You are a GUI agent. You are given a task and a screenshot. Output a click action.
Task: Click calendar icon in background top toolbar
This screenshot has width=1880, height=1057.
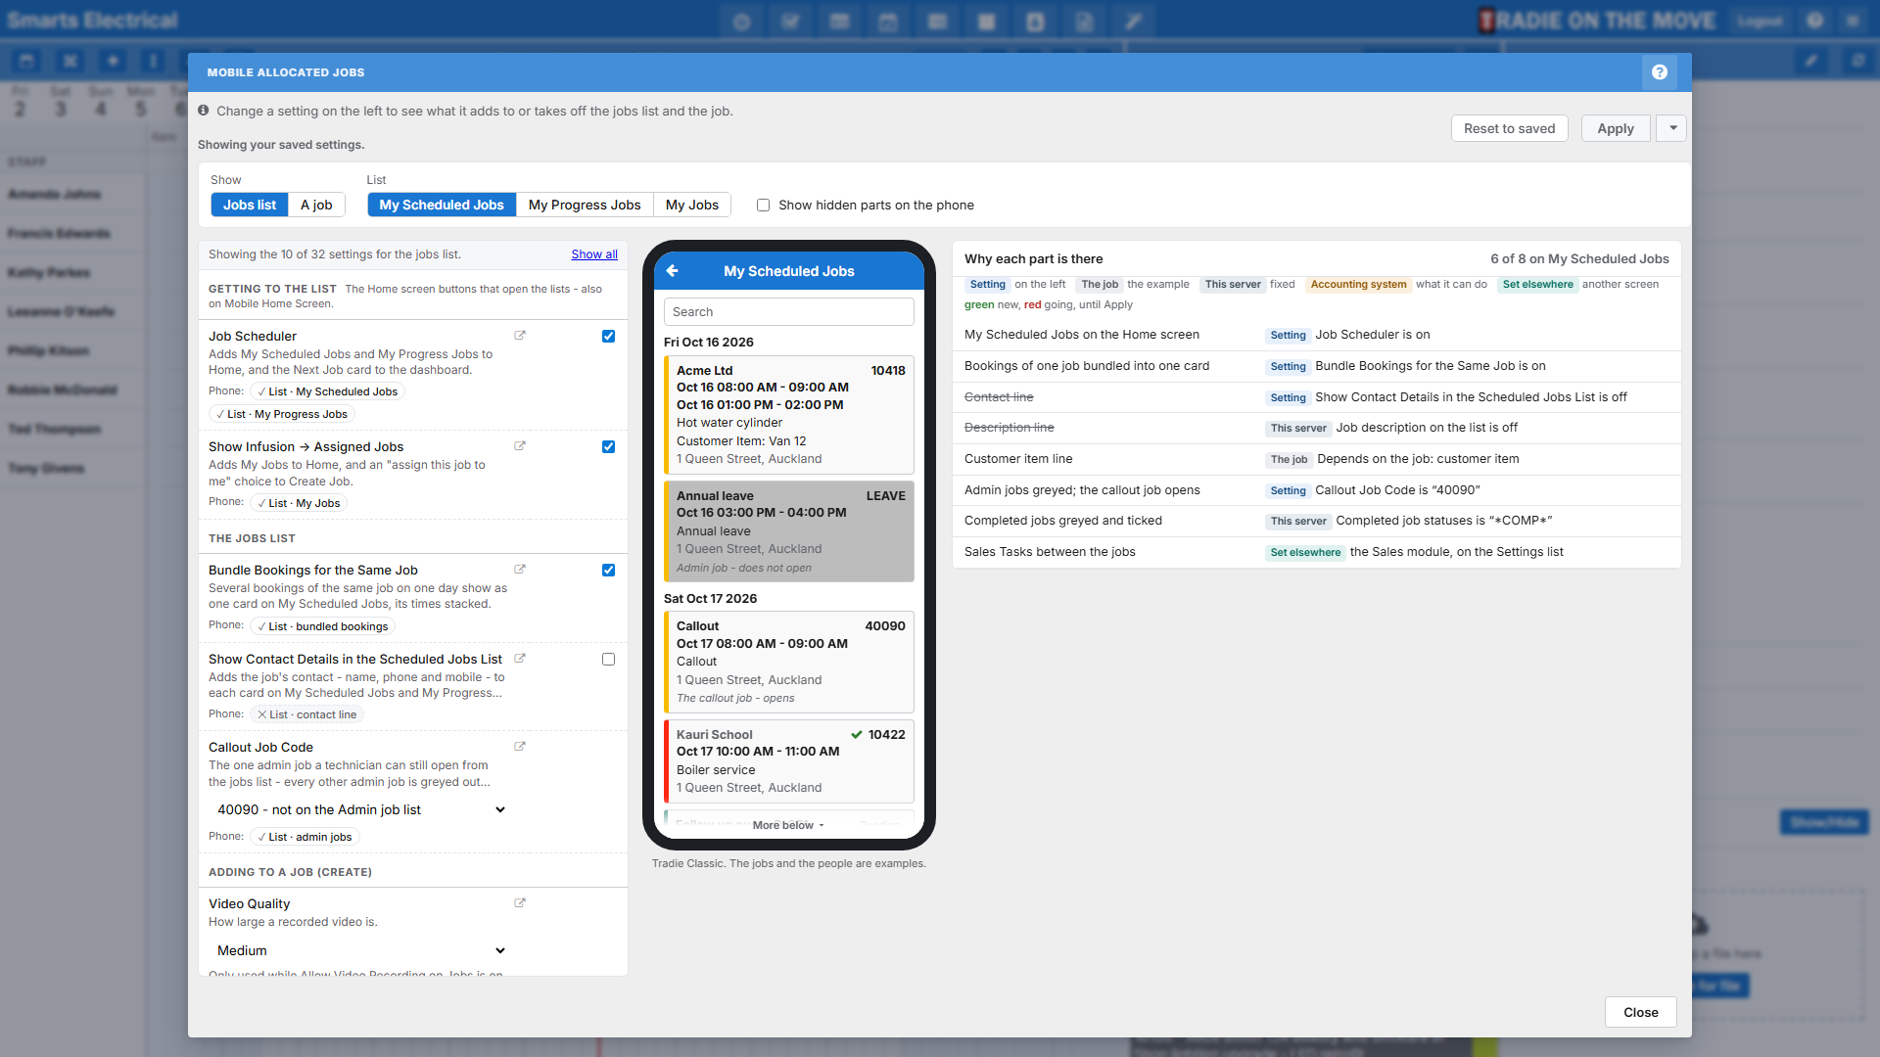tap(888, 22)
